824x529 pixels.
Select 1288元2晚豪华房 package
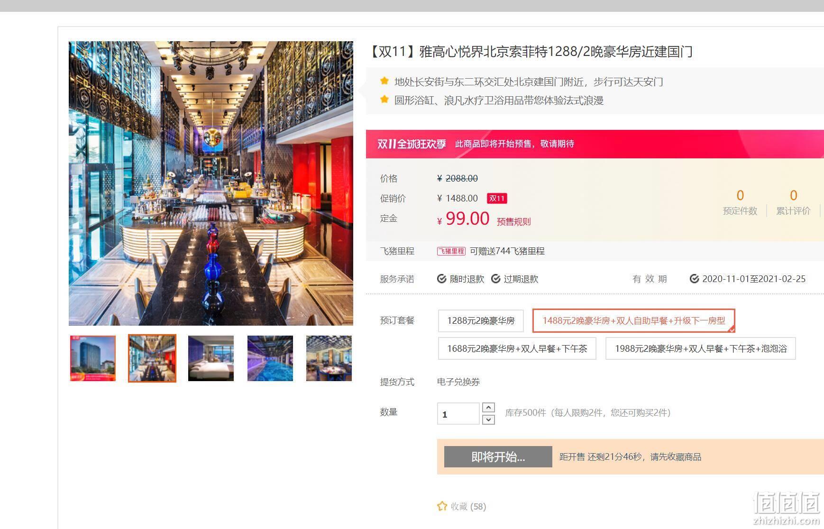pyautogui.click(x=481, y=321)
